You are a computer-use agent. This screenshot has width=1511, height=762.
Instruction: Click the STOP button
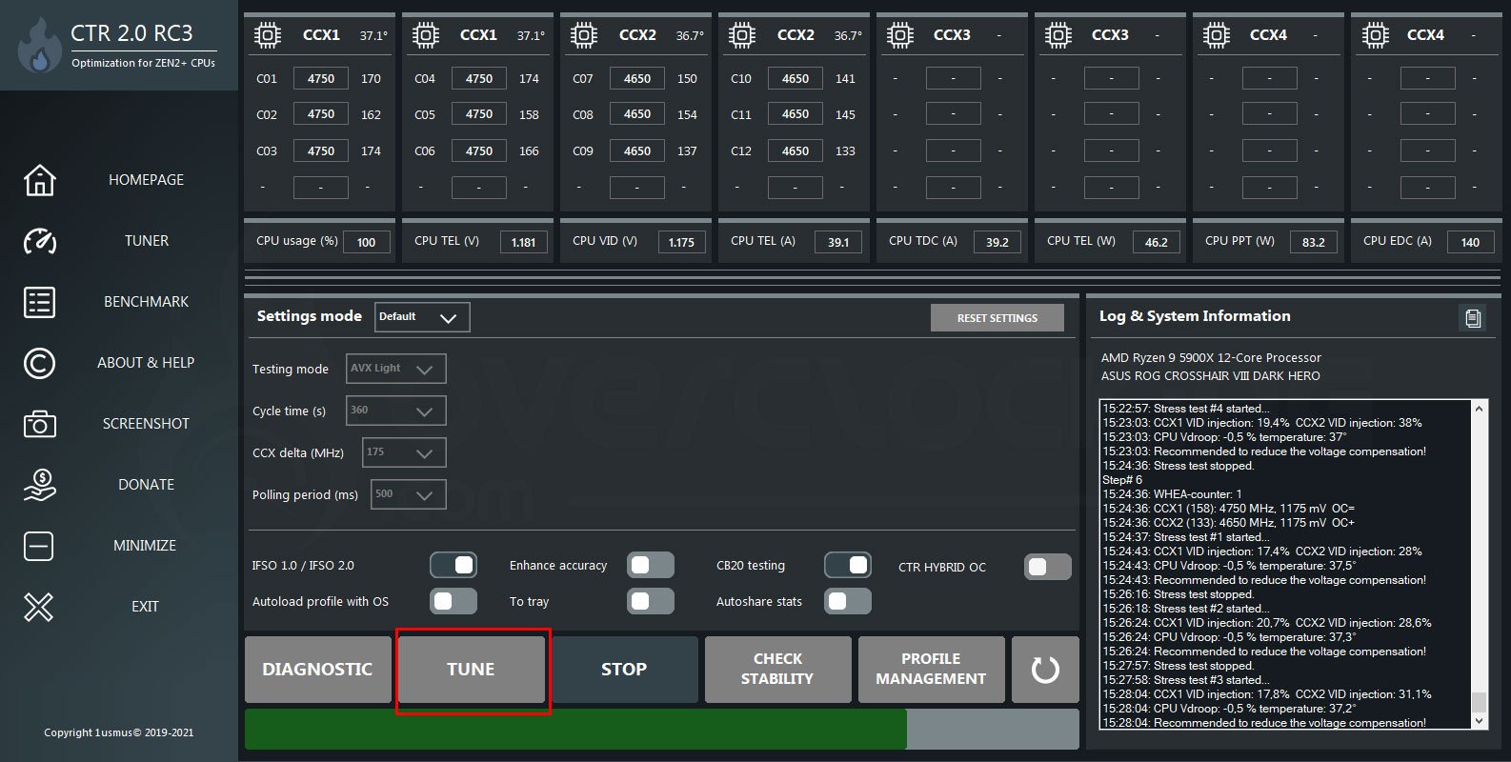pyautogui.click(x=624, y=670)
